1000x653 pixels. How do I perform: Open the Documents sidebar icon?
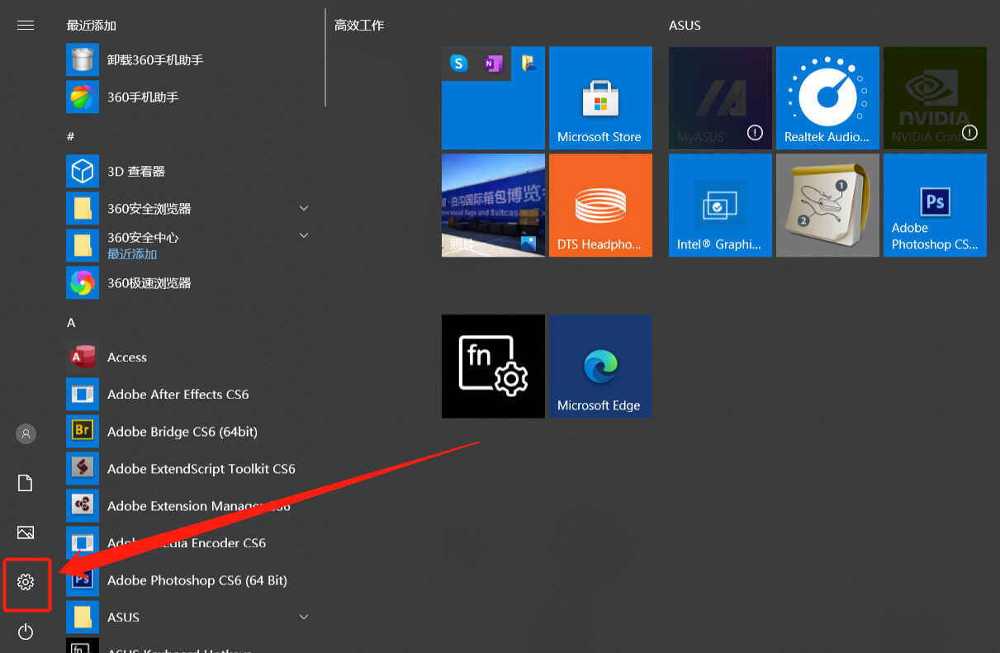(x=26, y=483)
